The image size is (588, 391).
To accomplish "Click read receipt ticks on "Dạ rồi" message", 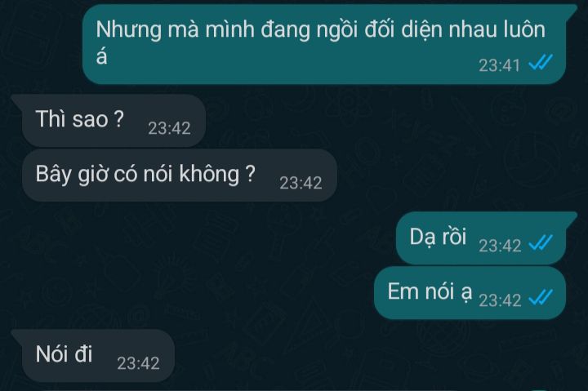I will point(541,242).
